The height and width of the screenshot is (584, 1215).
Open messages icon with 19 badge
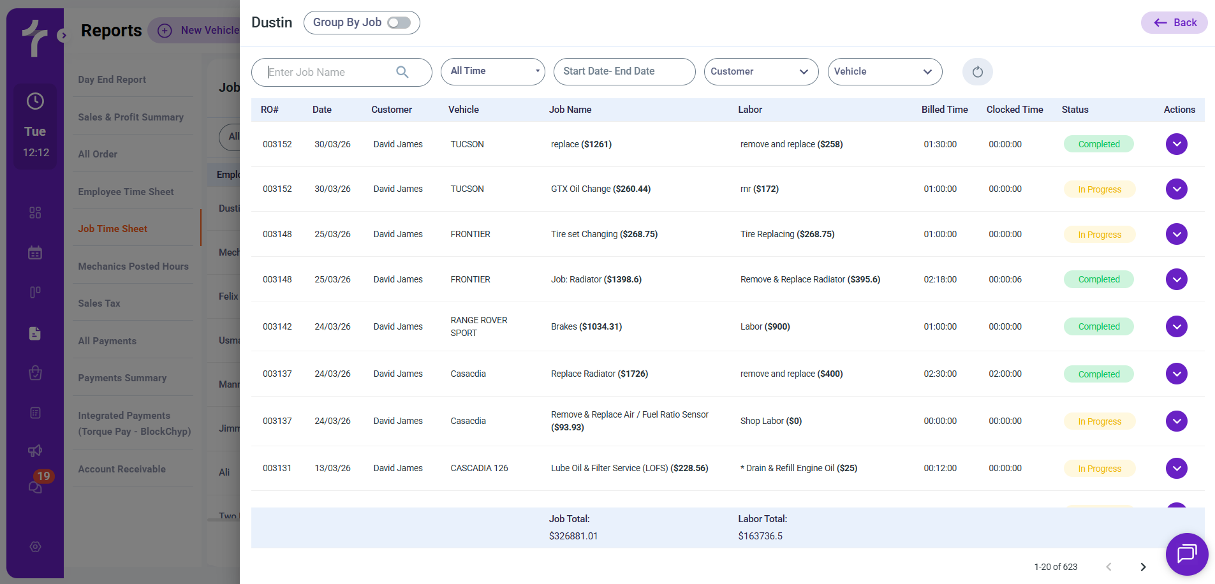[x=36, y=486]
